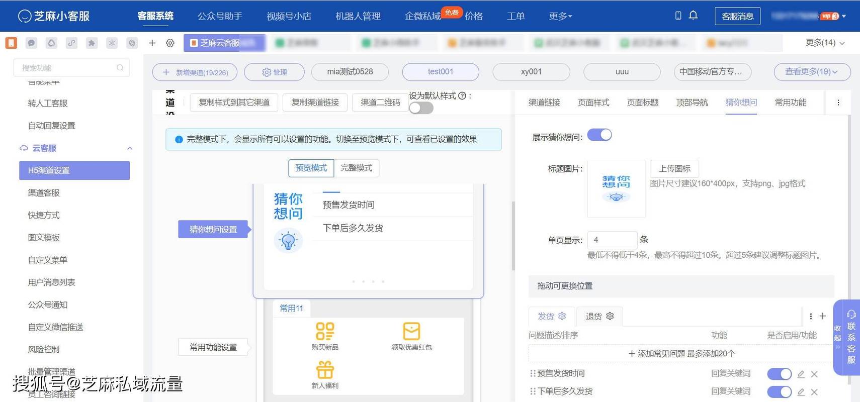The image size is (860, 402).
Task: Delete the 下单后多久发货 question with X
Action: [x=814, y=392]
